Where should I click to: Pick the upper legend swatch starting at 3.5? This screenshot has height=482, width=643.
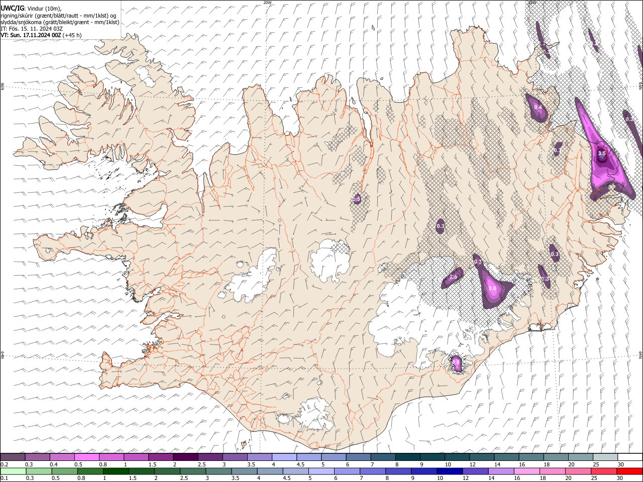pos(259,457)
